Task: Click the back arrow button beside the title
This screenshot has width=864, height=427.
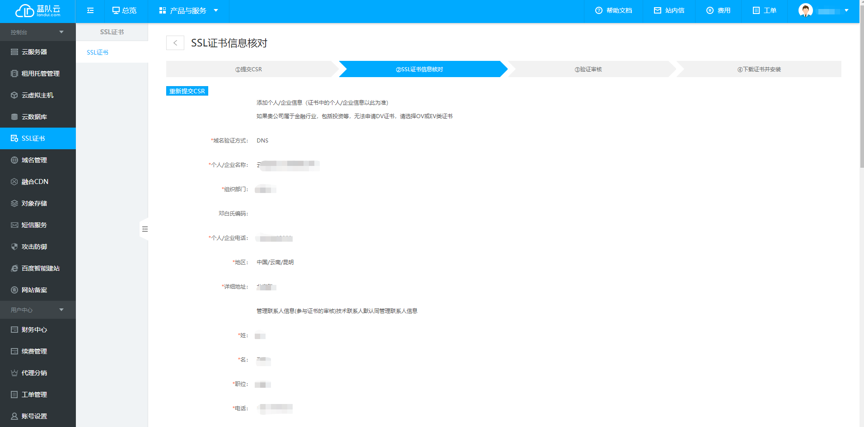Action: coord(175,43)
